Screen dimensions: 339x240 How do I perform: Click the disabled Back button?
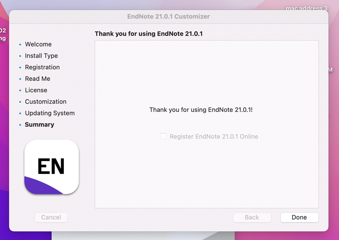point(252,217)
